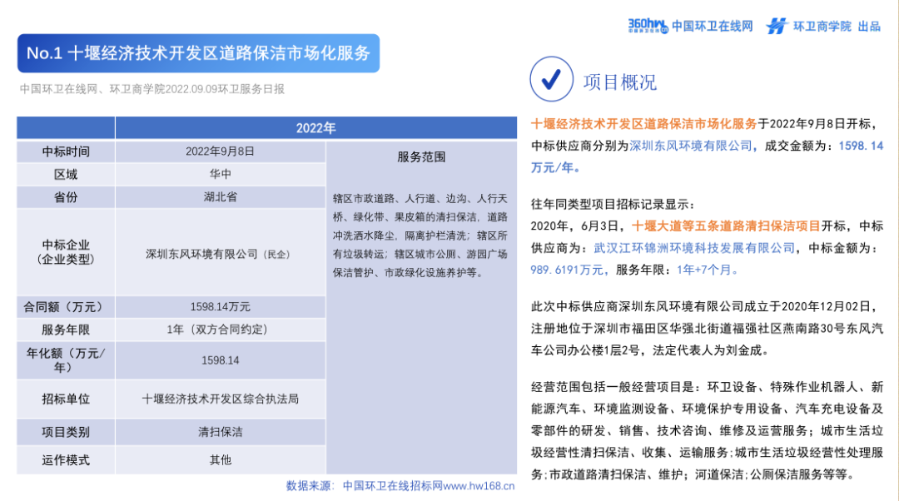
Task: Click the 经营范围包括一般经营项目 paragraph
Action: click(707, 430)
